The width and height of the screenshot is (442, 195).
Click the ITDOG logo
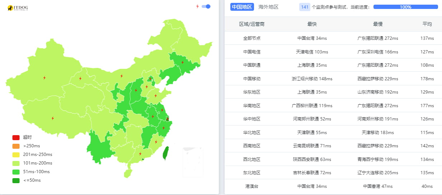[18, 8]
